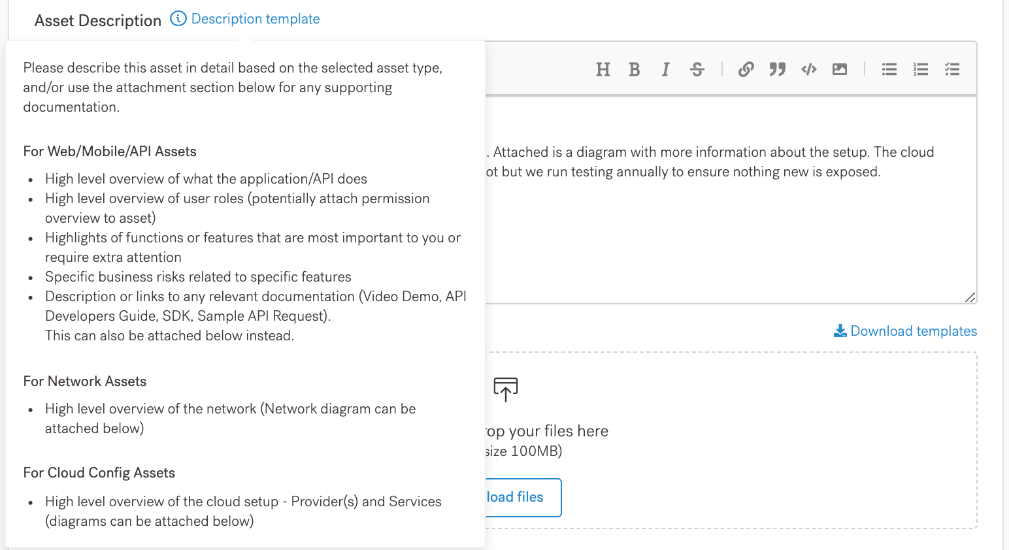The height and width of the screenshot is (550, 1009).
Task: Apply heading formatting in editor toolbar
Action: pos(603,69)
